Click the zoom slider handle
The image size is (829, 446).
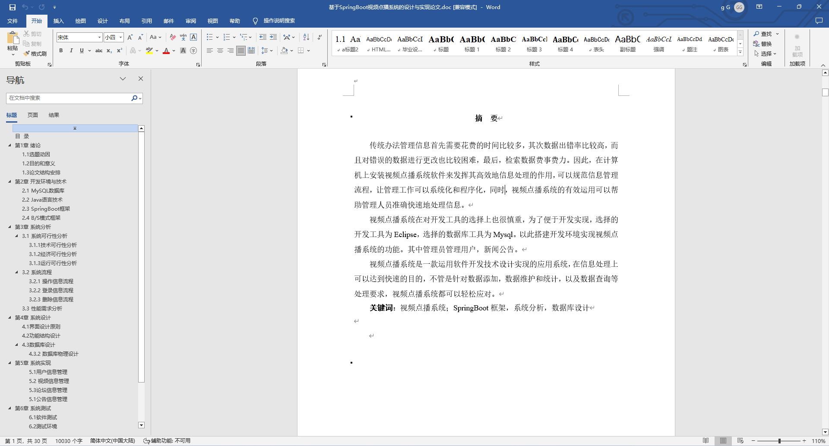point(779,441)
